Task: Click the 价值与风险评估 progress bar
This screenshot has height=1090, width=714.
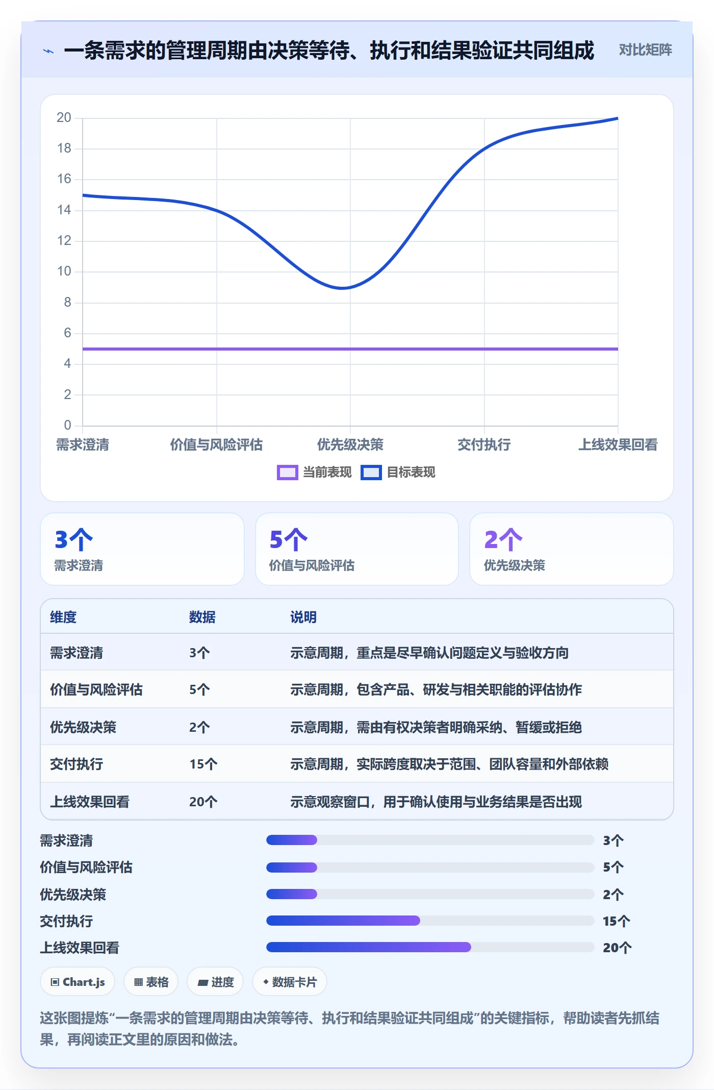Action: [x=430, y=867]
